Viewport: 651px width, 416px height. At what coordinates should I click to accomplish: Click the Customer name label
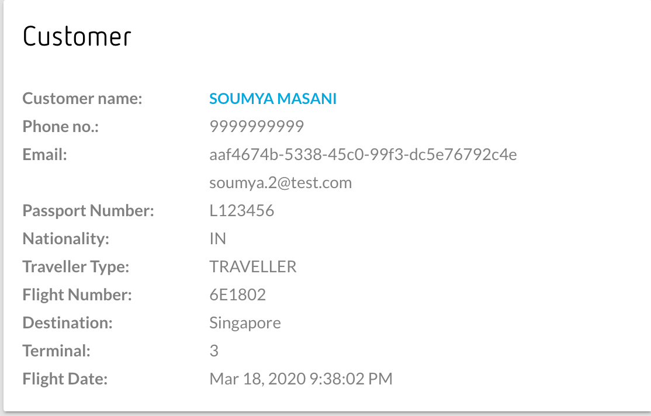(x=82, y=99)
